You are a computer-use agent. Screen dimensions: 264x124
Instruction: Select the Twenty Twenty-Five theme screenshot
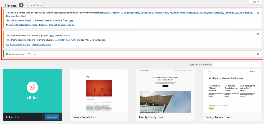pos(99,91)
